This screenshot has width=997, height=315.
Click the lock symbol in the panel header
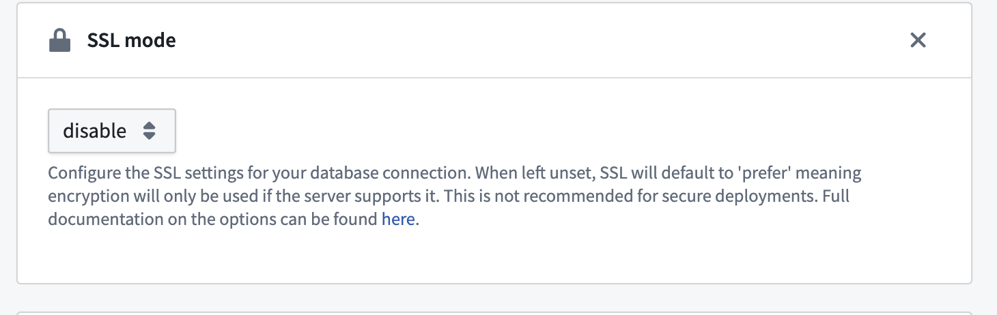(x=60, y=41)
